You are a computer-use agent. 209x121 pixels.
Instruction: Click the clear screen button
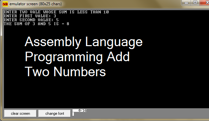coord(20,113)
